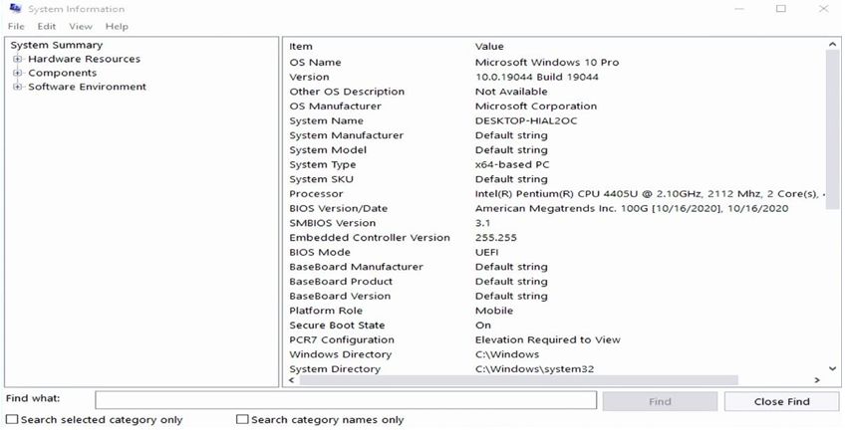The width and height of the screenshot is (847, 437).
Task: Click the Value column header
Action: pos(489,46)
